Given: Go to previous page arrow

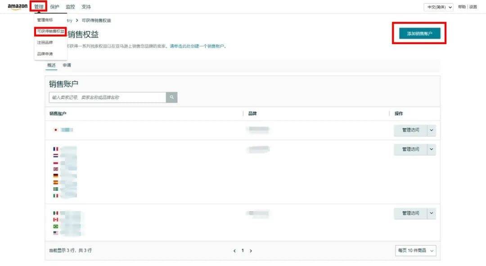Looking at the screenshot, I should coord(234,251).
